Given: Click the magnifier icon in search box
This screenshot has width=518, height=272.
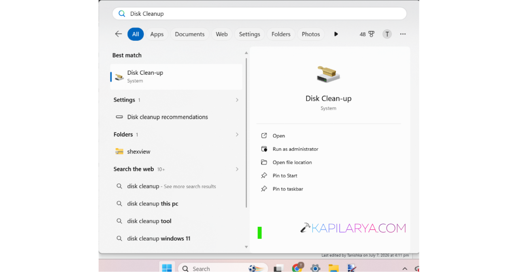Looking at the screenshot, I should (122, 13).
